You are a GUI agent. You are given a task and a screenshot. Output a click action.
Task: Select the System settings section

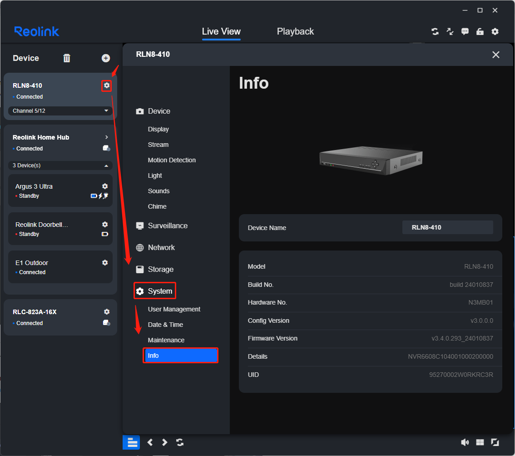pos(155,291)
